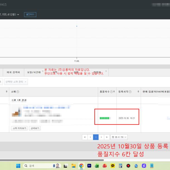
Task: Switch to the 요일/시간대 tab
Action: pyautogui.click(x=34, y=72)
